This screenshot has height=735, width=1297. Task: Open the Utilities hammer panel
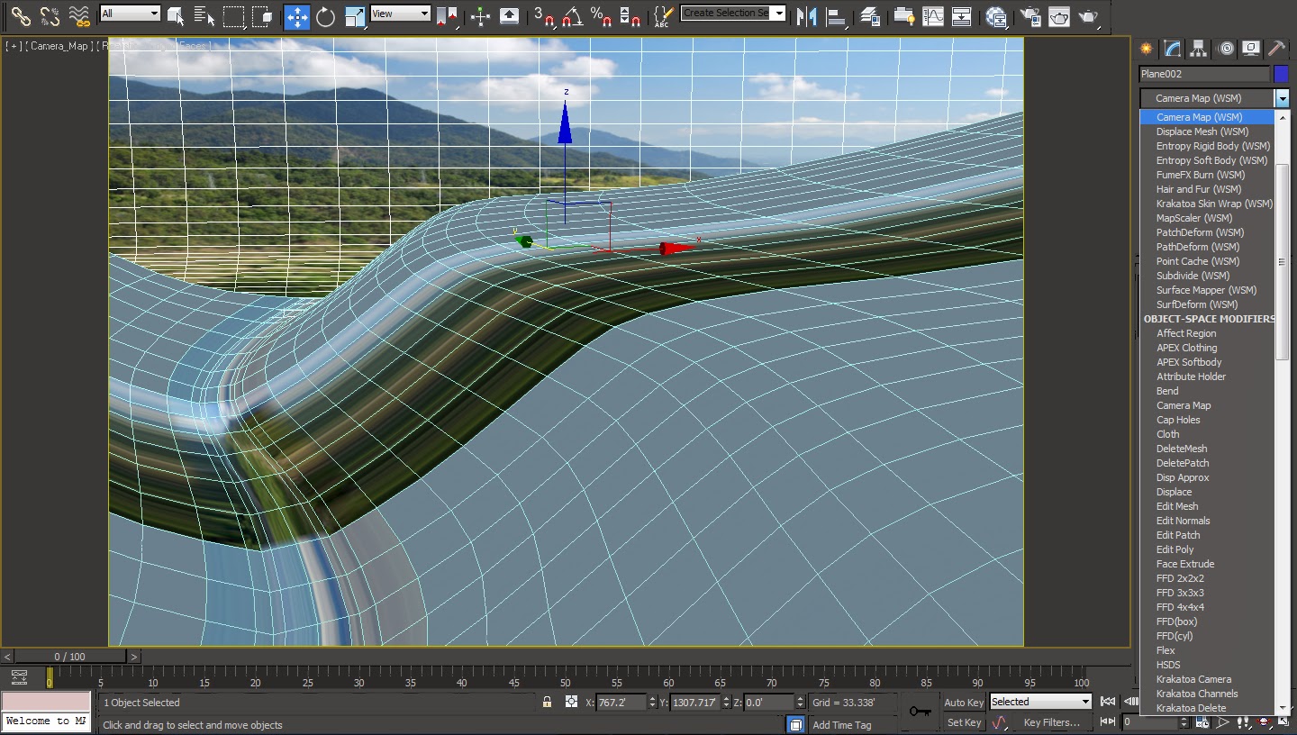point(1276,49)
